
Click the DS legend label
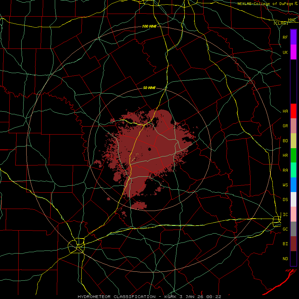pos(285,200)
